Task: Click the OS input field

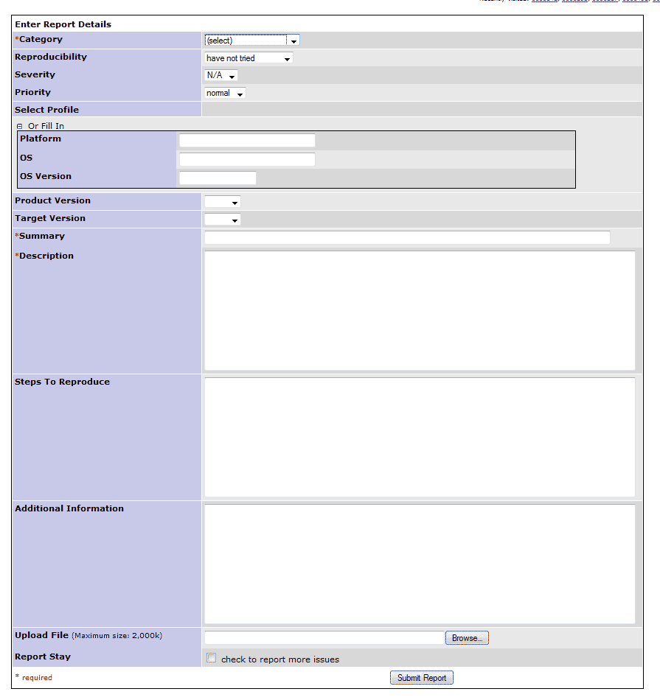Action: pos(247,159)
